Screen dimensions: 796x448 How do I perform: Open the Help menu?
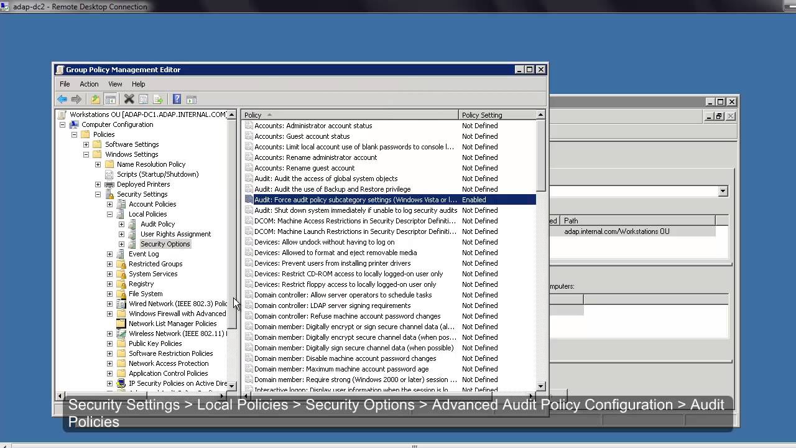[x=138, y=84]
